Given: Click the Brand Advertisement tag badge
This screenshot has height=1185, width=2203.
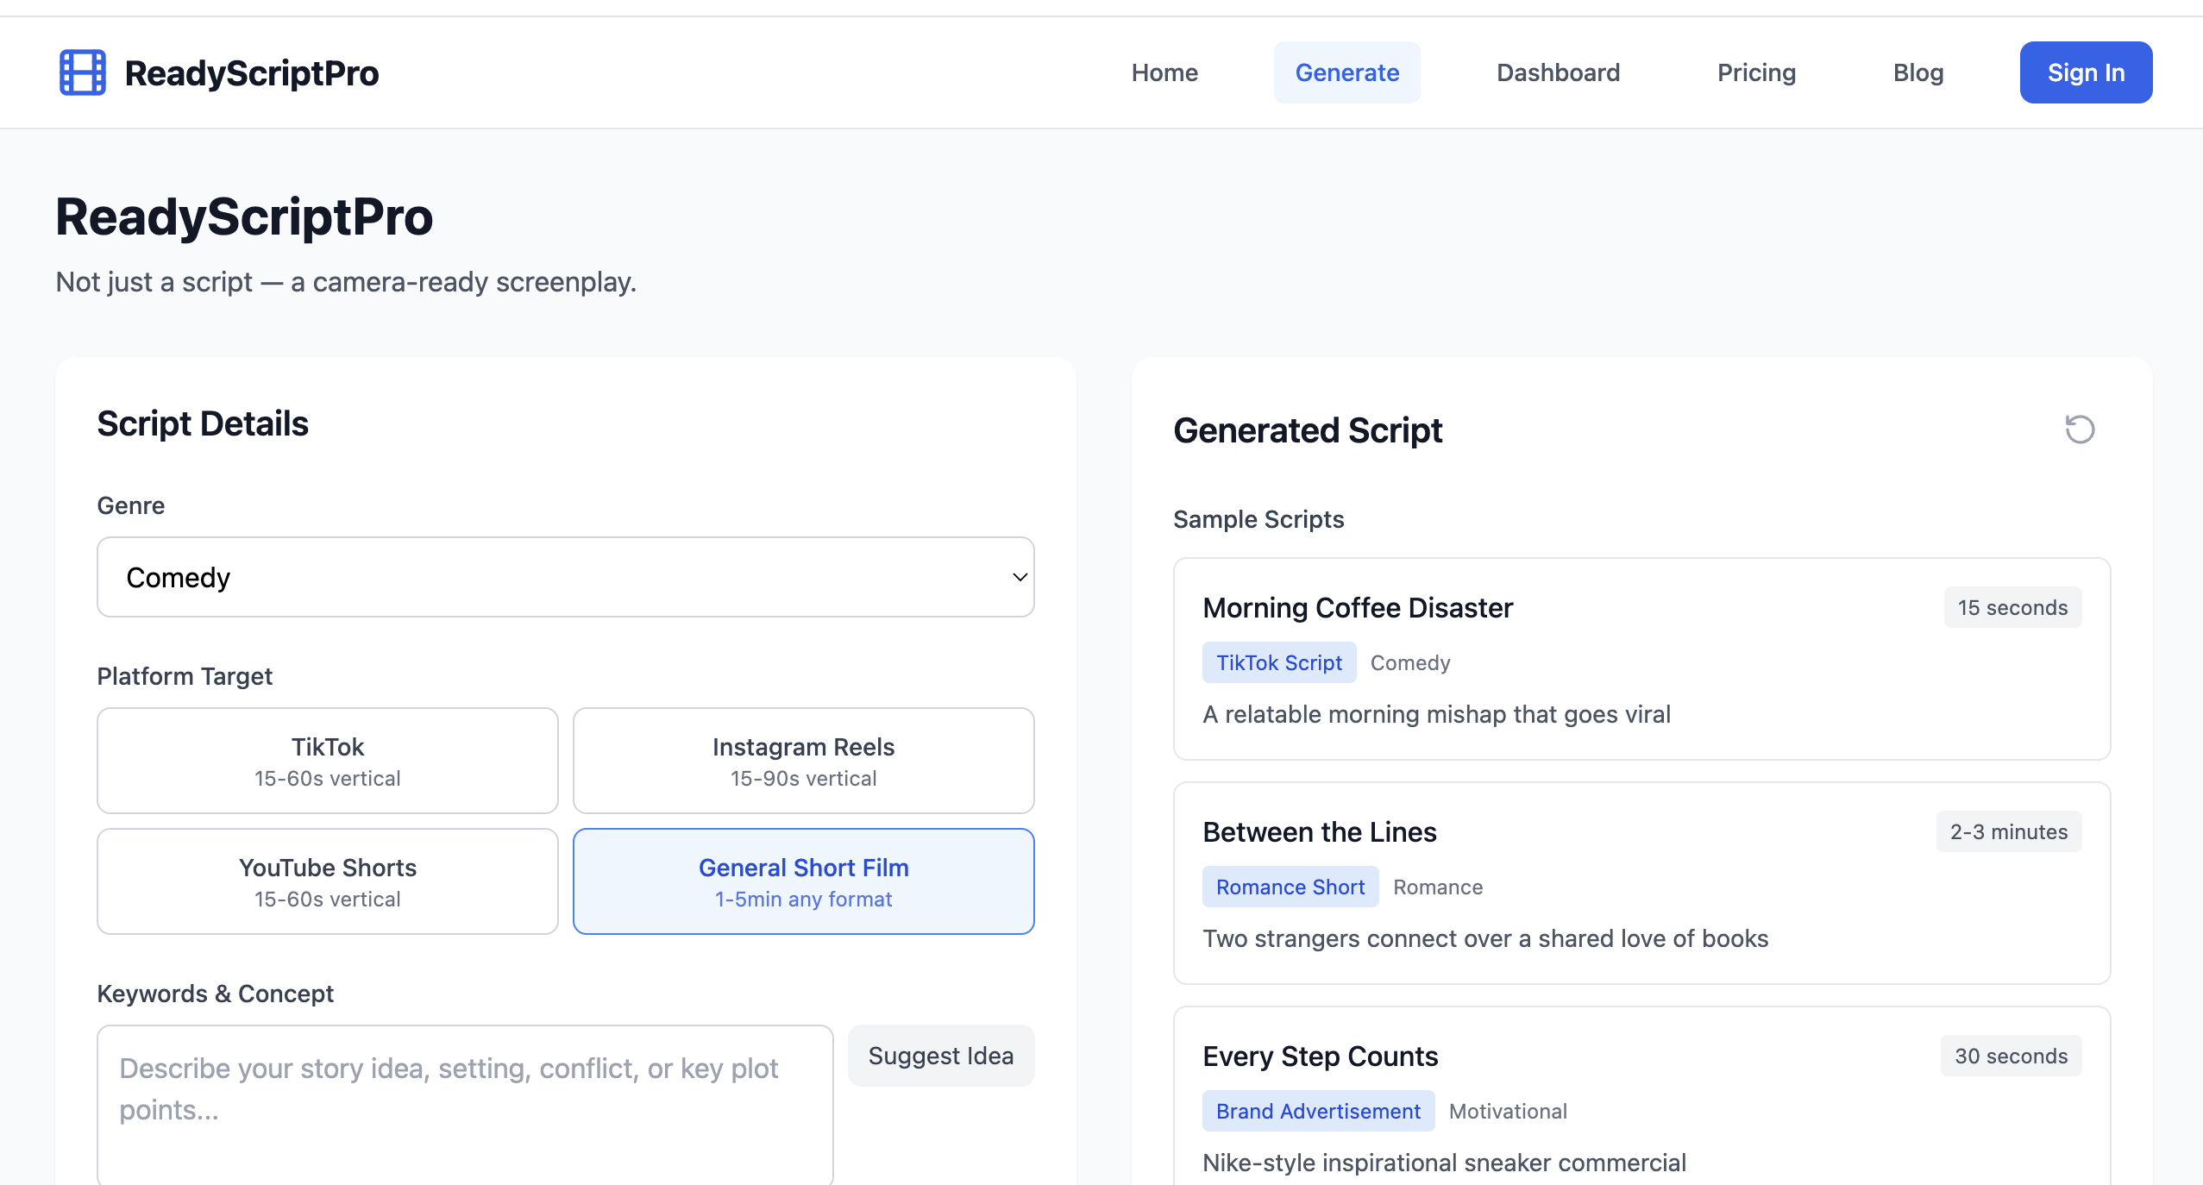Looking at the screenshot, I should coord(1317,1111).
